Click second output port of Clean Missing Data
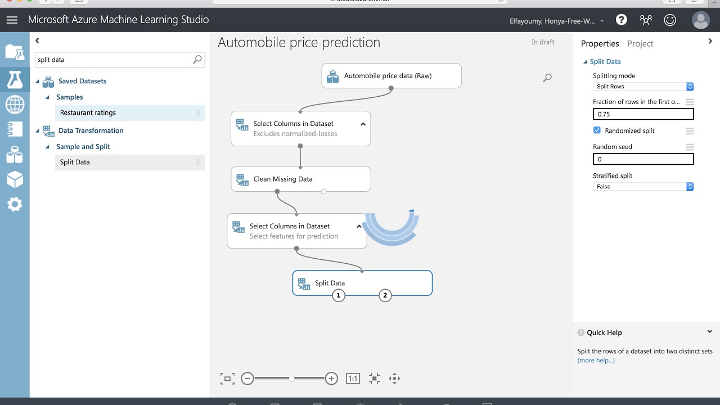Screen dimensions: 720x405 pyautogui.click(x=323, y=192)
